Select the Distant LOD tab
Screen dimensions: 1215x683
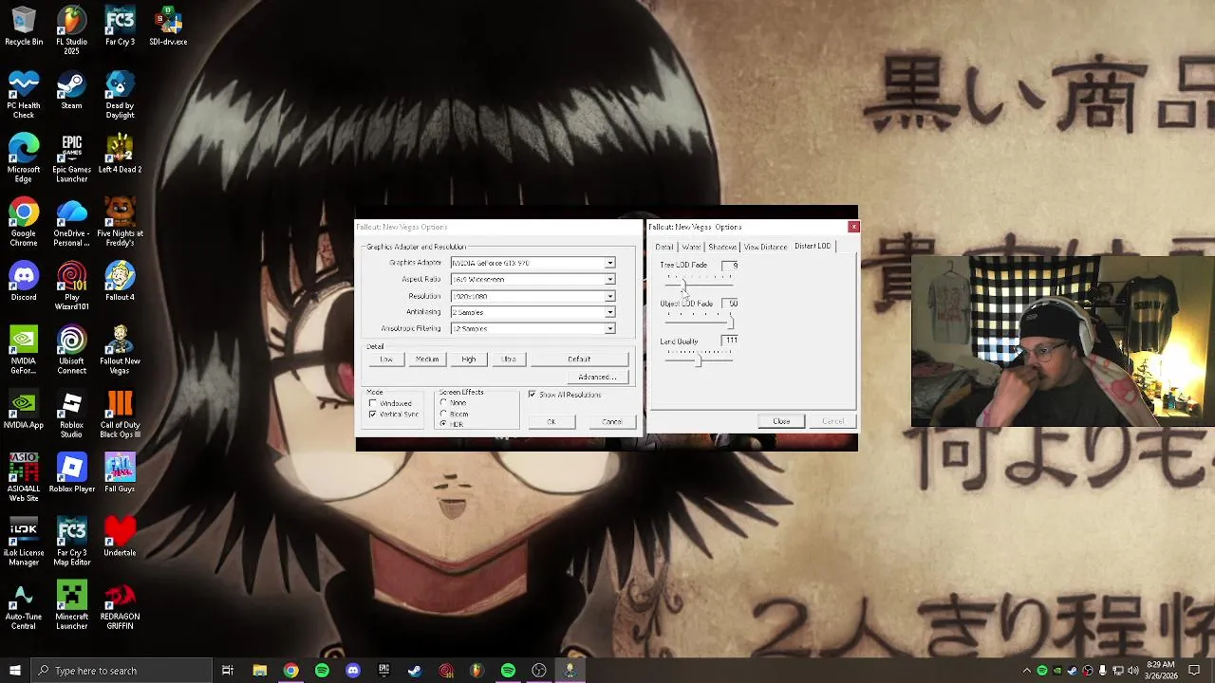[813, 246]
